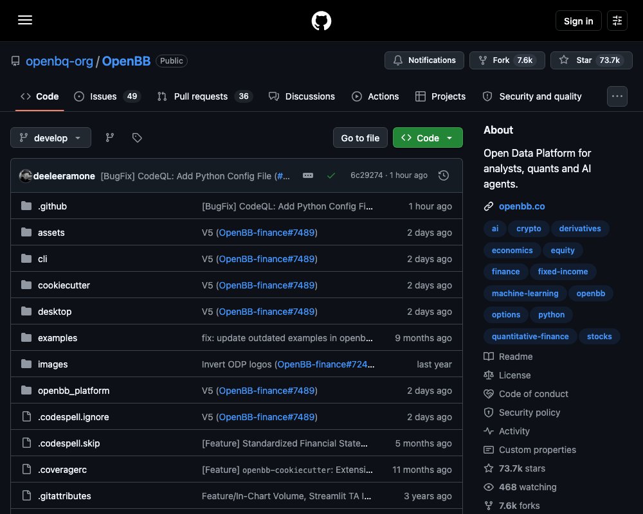Open the .coveragerc file
The width and height of the screenshot is (643, 514).
pos(62,469)
